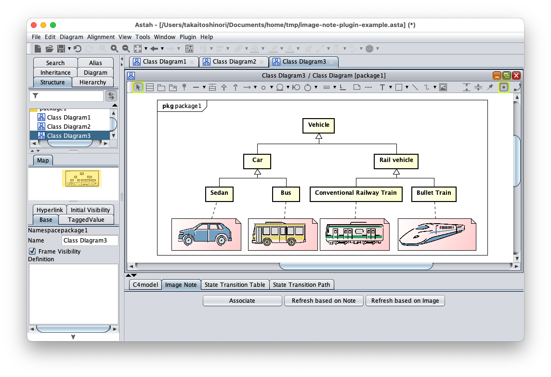The image size is (551, 377).
Task: Open the rectangle shape tool dropdown arrow
Action: tap(406, 87)
